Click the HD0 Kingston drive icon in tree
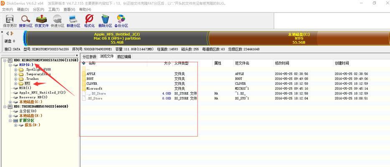 click(x=10, y=60)
